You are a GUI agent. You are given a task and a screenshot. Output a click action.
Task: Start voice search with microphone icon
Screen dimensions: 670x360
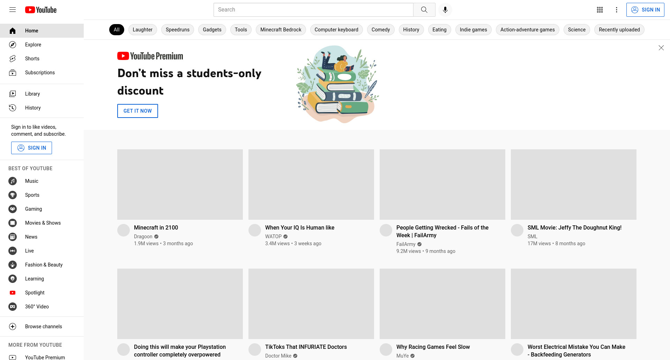(445, 10)
